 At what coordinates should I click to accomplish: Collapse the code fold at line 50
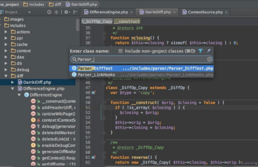(104, 103)
